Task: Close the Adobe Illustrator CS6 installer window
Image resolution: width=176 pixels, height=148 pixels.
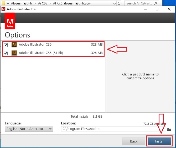Action: 169,9
